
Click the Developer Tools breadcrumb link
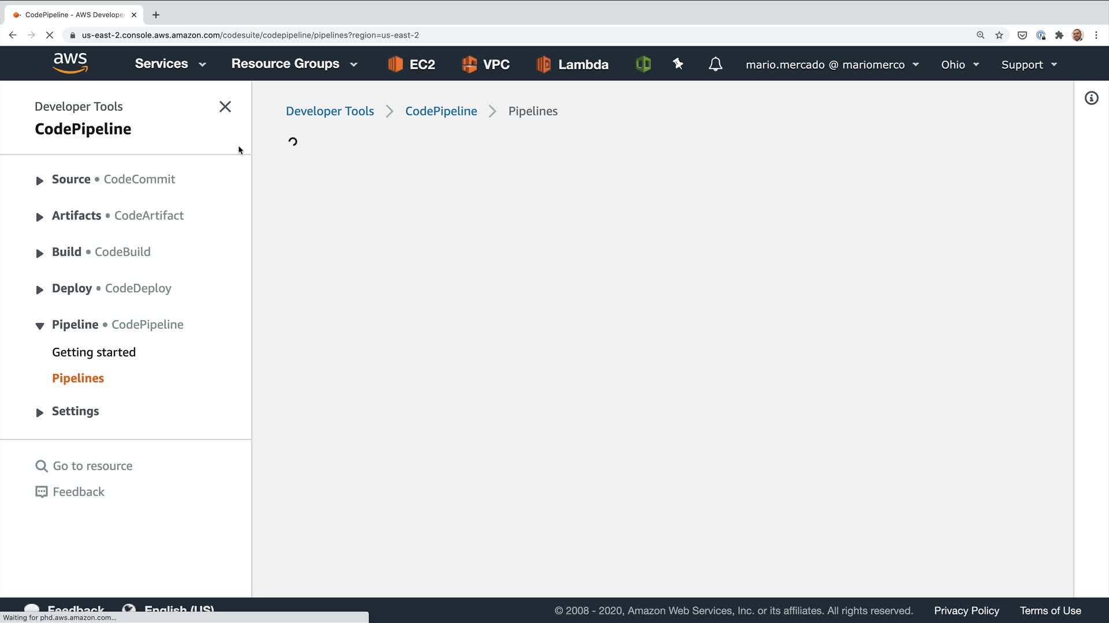pyautogui.click(x=330, y=111)
